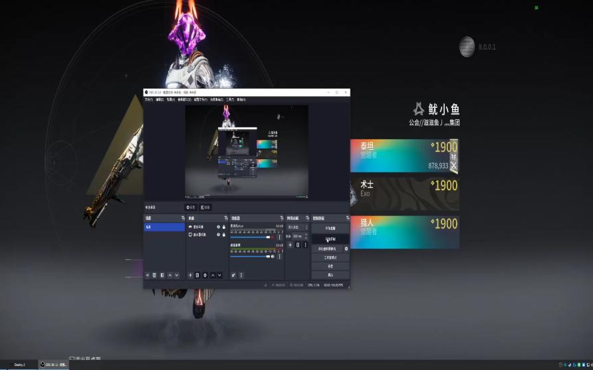This screenshot has width=593, height=370.
Task: Open the Settings button in Controls
Action: tap(330, 267)
